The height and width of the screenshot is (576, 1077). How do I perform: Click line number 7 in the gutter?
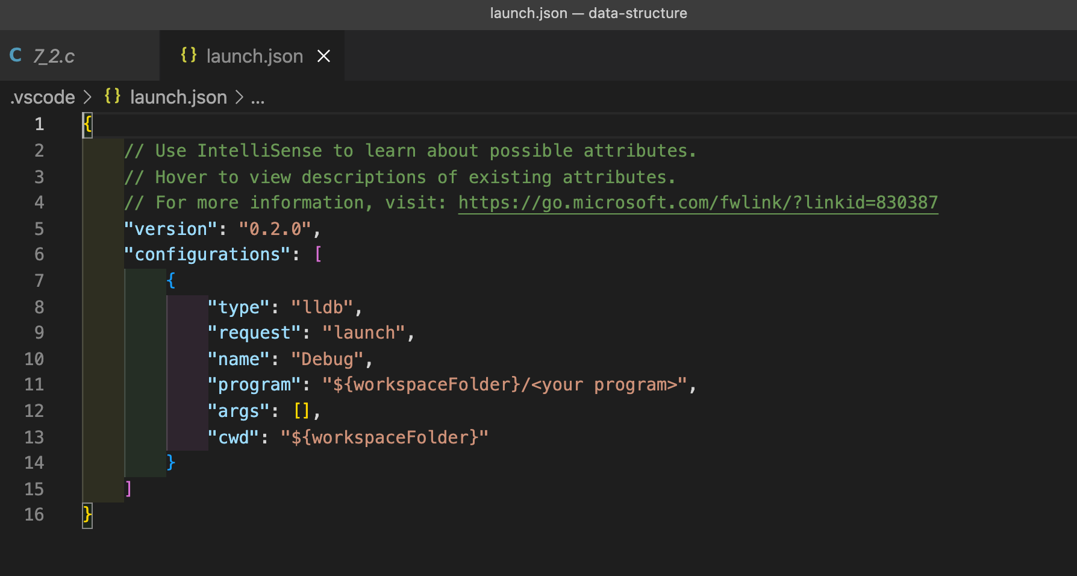click(39, 281)
